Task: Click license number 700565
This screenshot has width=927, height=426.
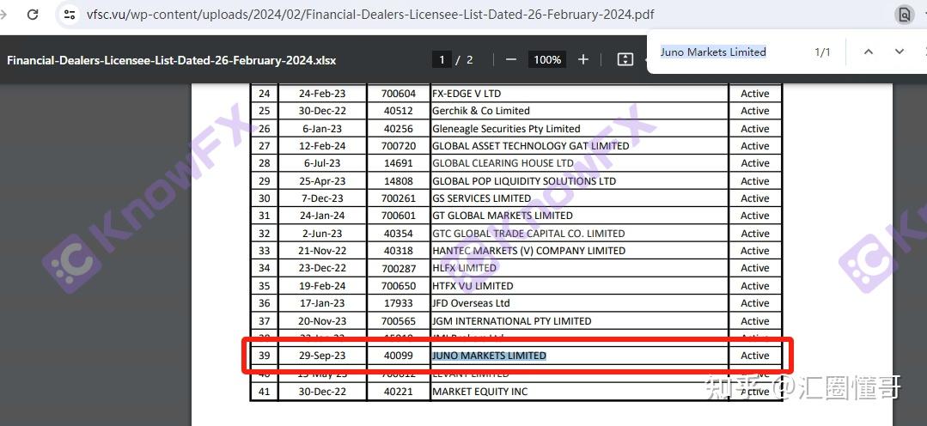Action: tap(399, 321)
